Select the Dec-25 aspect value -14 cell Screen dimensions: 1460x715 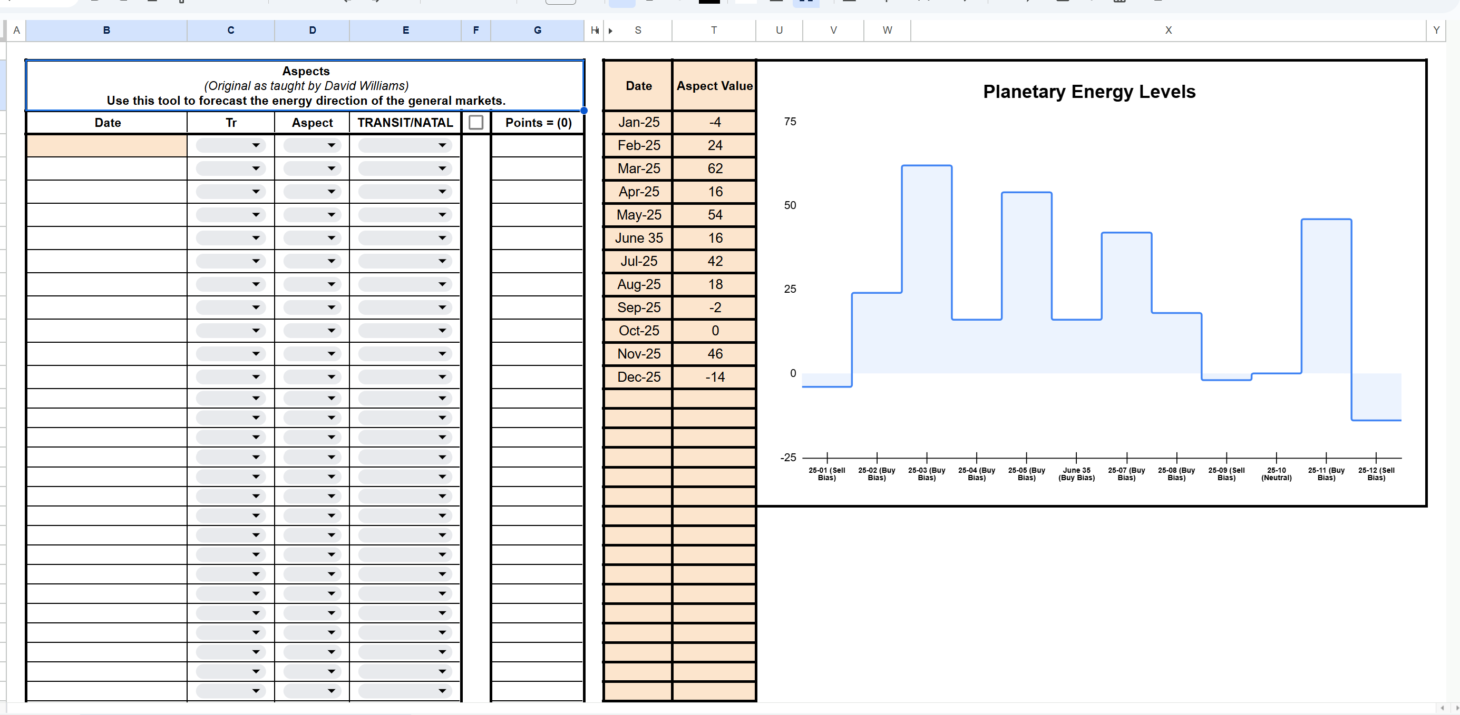coord(714,377)
